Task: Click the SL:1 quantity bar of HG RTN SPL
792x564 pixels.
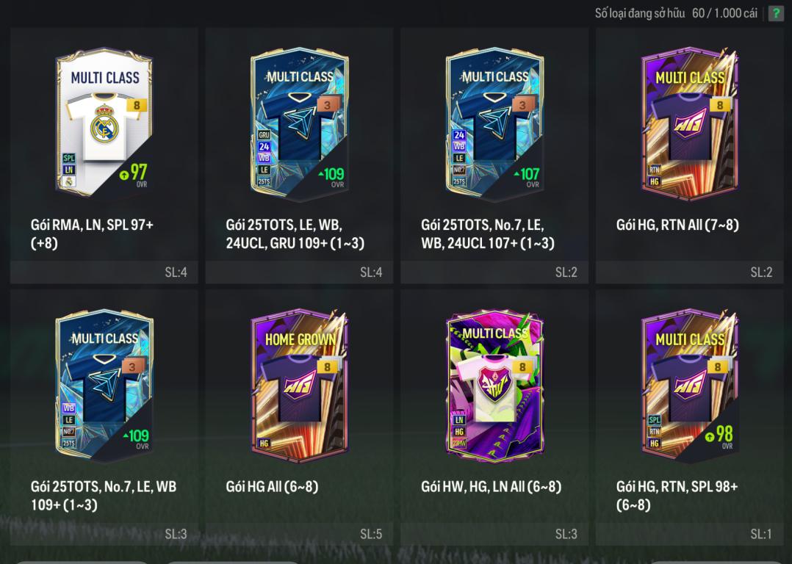Action: 689,534
